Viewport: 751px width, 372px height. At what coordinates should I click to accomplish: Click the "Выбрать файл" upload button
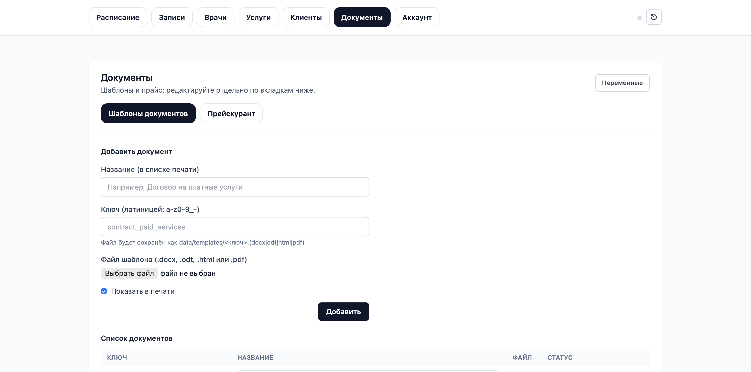tap(129, 273)
